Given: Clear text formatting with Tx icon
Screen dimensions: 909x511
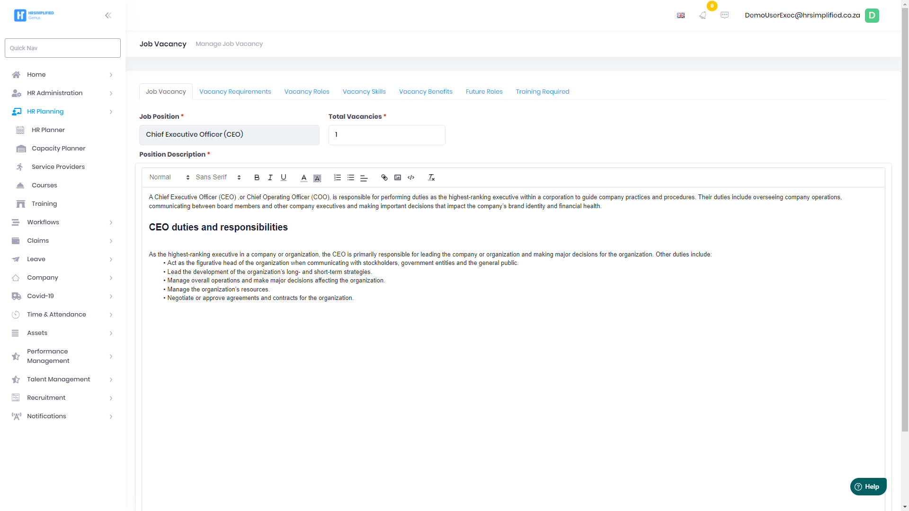Looking at the screenshot, I should 431,177.
